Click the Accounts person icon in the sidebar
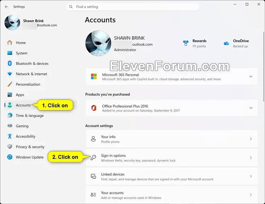Screen dimensions: 265x204 point(10,105)
